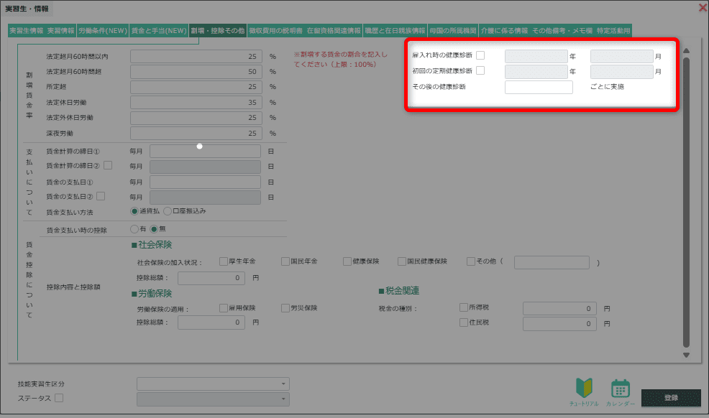Open the 母国の所属機関 tab
Image resolution: width=709 pixels, height=418 pixels.
(452, 31)
